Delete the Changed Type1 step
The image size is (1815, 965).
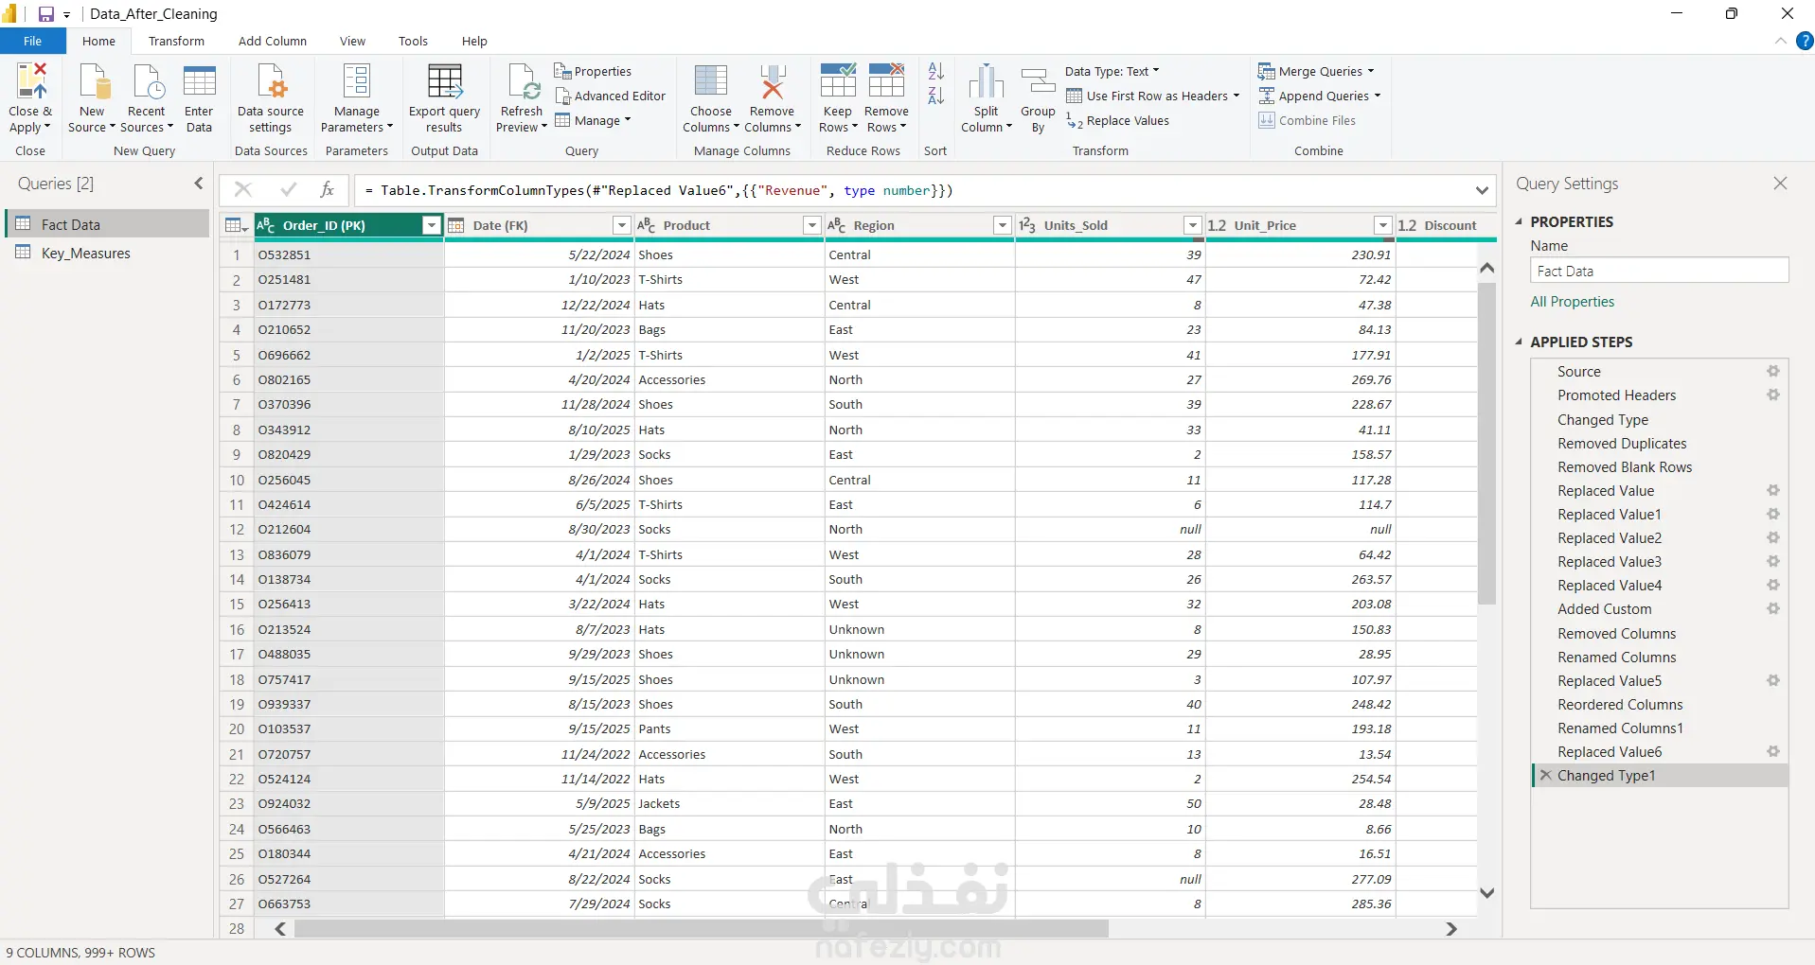1545,776
